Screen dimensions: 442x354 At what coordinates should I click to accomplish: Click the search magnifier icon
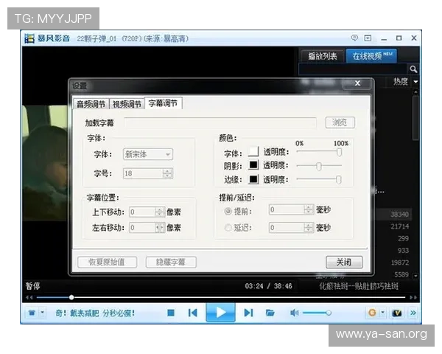pos(413,69)
